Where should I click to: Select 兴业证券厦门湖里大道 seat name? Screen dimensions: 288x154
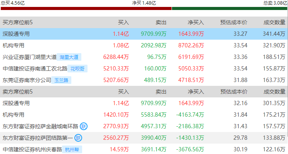[x=30, y=57]
